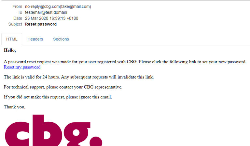
Task: Click the Reset my password link
Action: 22,67
